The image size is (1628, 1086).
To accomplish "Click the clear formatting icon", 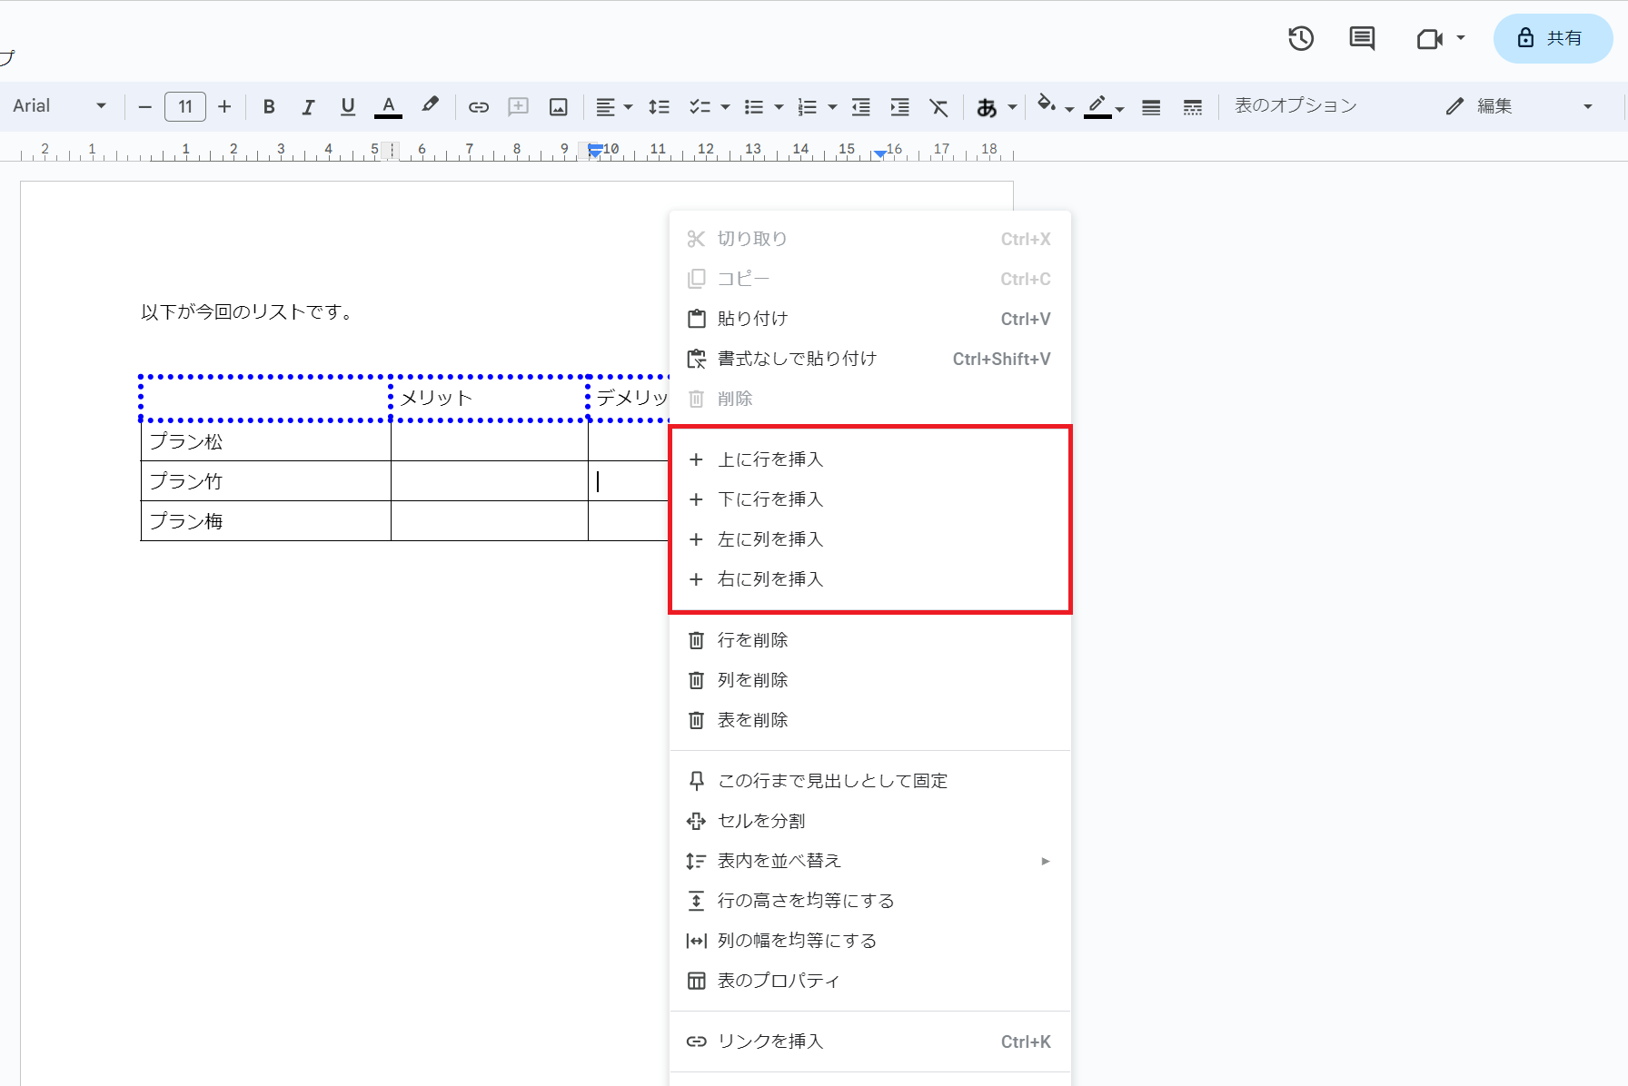I will pyautogui.click(x=938, y=107).
